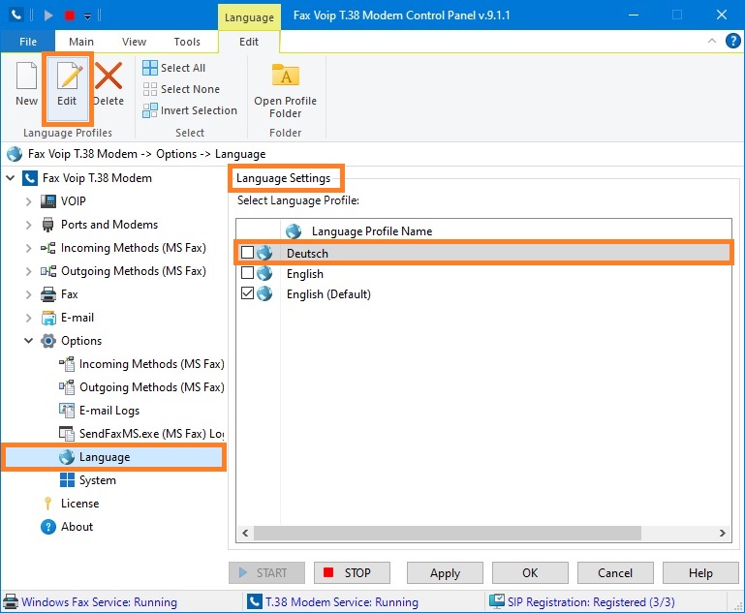Select the License key item
Image resolution: width=745 pixels, height=613 pixels.
click(71, 504)
